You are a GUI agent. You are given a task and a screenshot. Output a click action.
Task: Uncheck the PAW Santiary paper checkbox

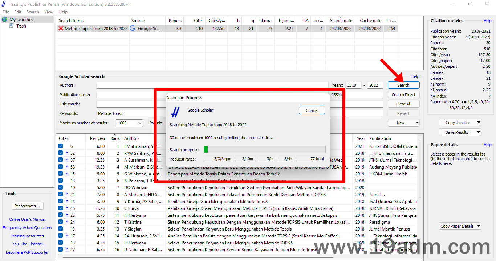pos(60,153)
